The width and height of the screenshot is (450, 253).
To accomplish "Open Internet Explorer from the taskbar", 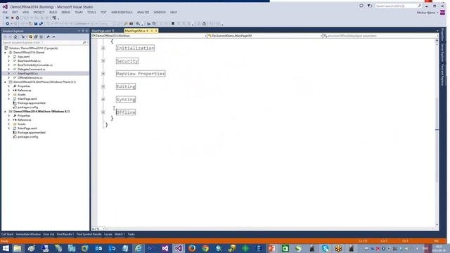I will 139,248.
